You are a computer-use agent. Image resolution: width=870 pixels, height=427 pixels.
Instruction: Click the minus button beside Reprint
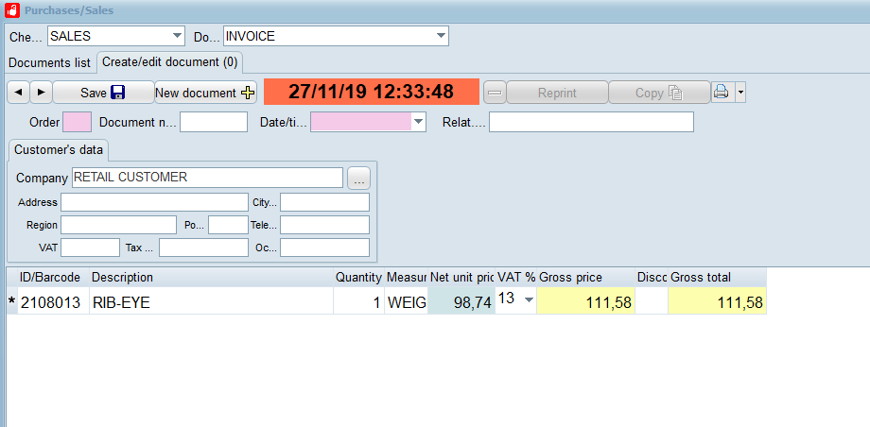[x=495, y=93]
